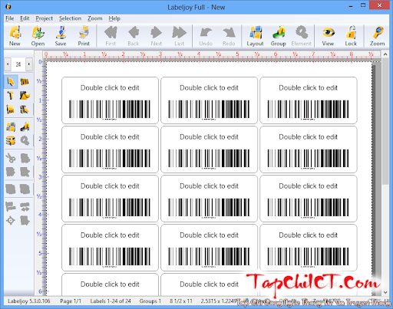
Task: Select the right label in row one
Action: click(x=309, y=100)
